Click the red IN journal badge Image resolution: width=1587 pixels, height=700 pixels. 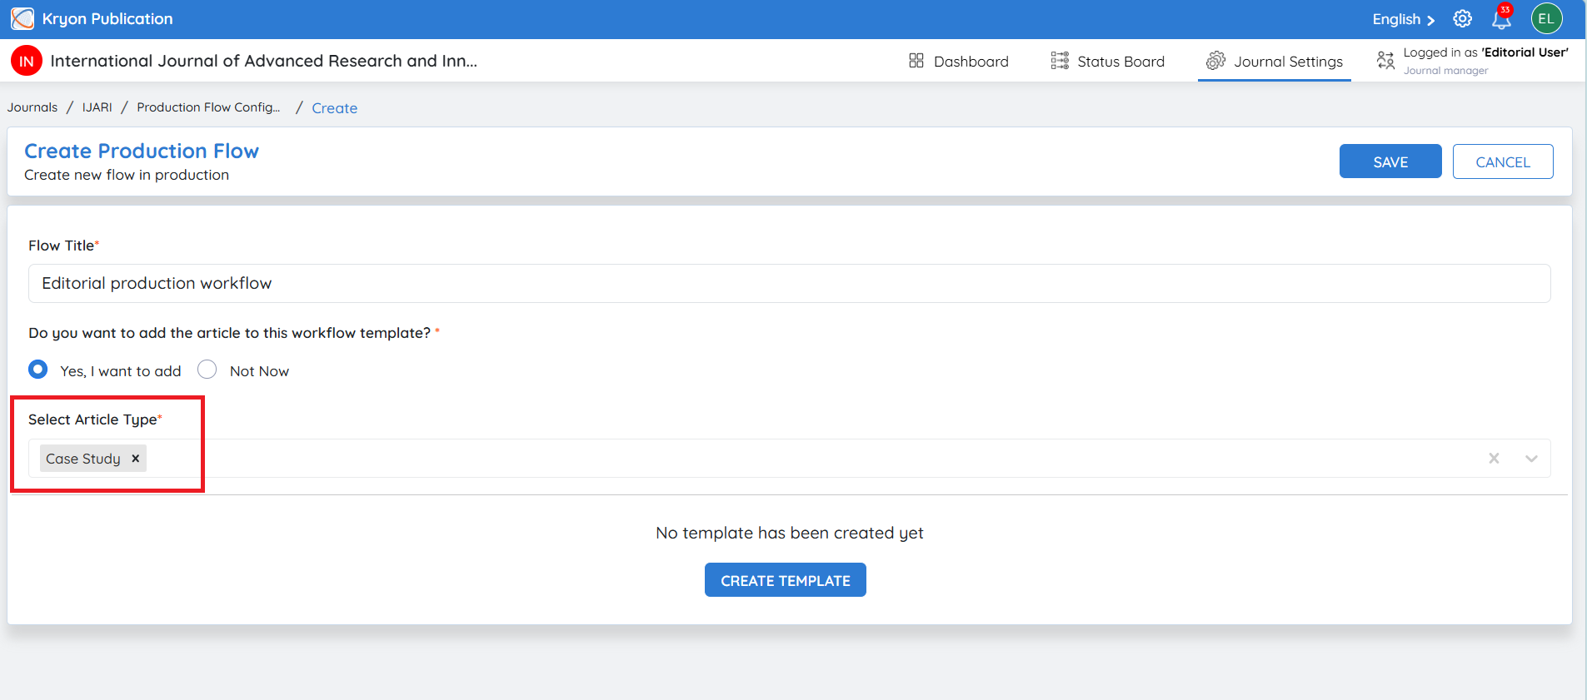tap(27, 61)
